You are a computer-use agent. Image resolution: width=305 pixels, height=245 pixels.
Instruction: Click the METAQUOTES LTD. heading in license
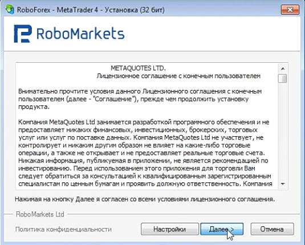(x=138, y=68)
